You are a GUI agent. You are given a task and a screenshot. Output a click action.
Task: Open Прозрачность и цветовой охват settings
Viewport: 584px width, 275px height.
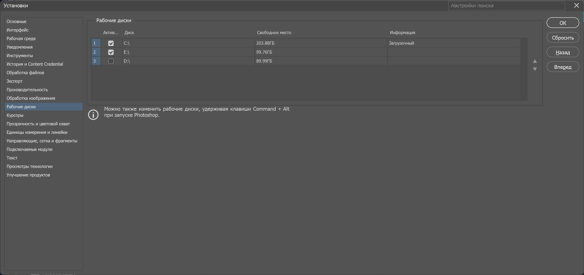point(38,124)
